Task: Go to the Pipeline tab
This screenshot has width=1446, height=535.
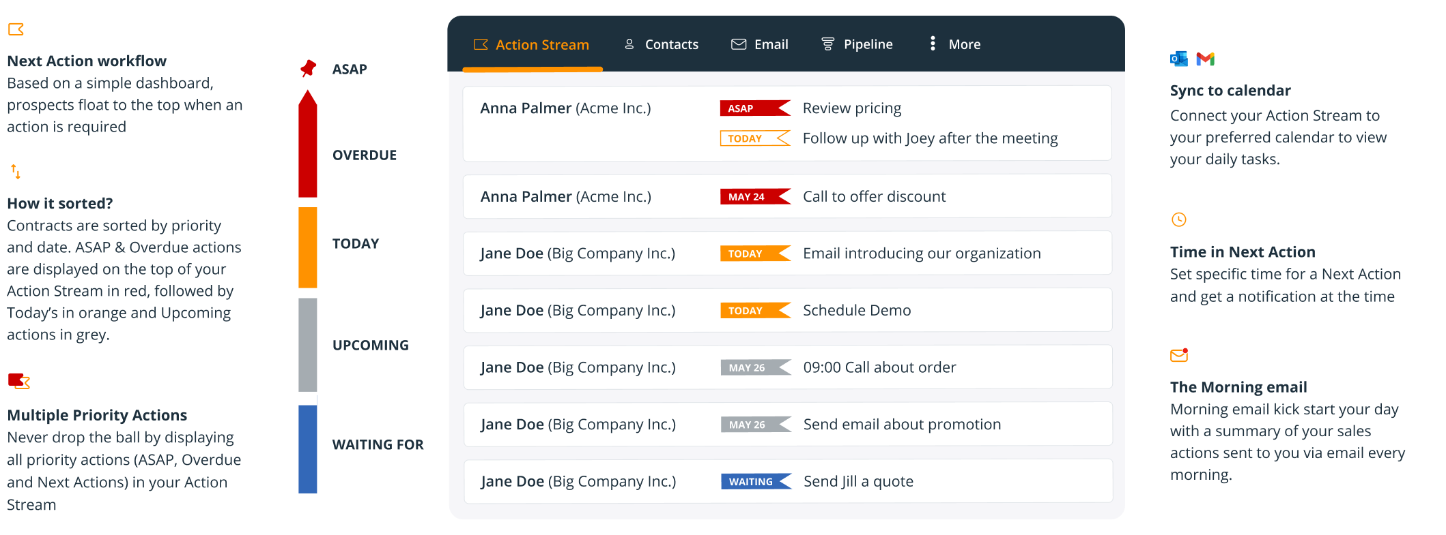Action: [x=857, y=44]
